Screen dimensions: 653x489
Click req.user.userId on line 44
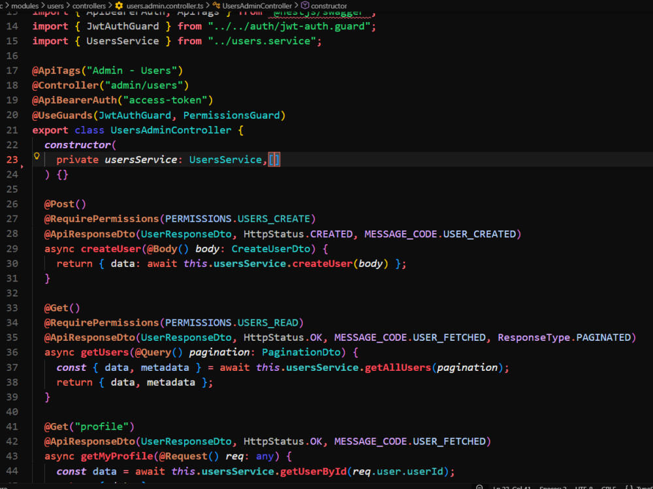pos(398,471)
